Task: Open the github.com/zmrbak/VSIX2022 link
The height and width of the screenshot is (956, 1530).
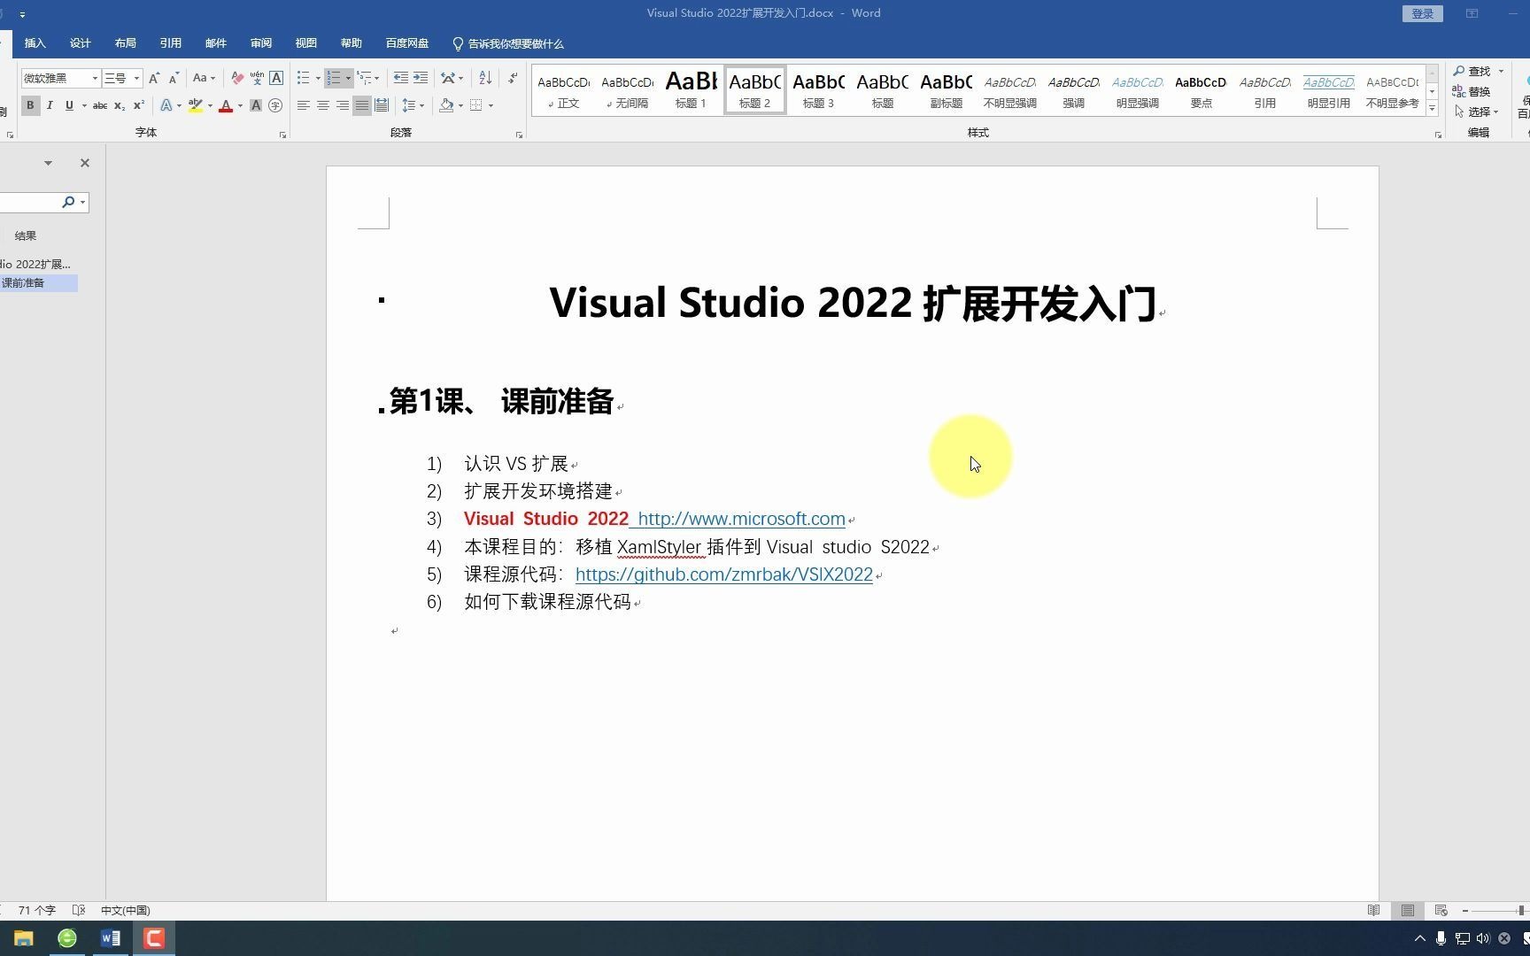Action: 724,574
